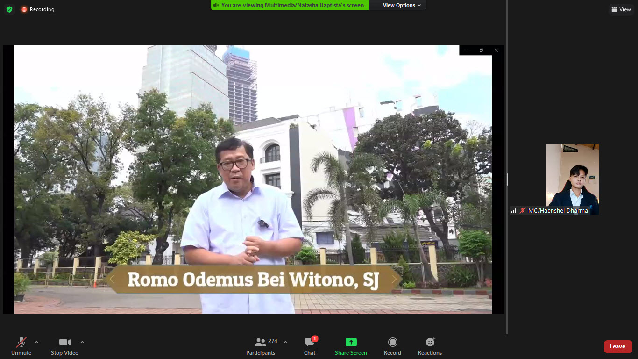Leave the meeting
Image resolution: width=638 pixels, height=359 pixels.
(x=618, y=346)
